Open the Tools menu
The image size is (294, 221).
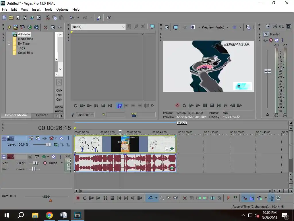[x=48, y=9]
